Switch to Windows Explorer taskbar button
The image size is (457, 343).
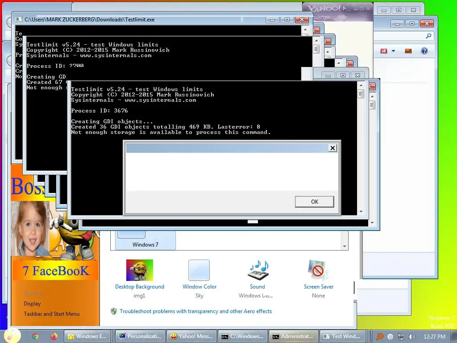[87, 336]
